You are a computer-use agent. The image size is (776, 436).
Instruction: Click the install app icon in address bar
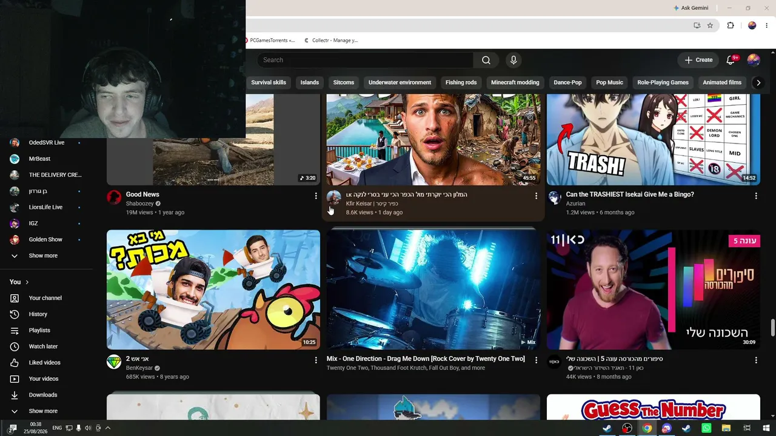point(697,25)
